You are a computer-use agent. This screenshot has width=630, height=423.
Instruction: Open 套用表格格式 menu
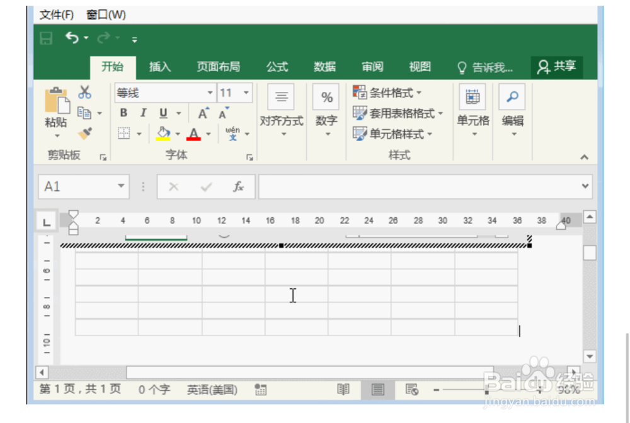(398, 113)
